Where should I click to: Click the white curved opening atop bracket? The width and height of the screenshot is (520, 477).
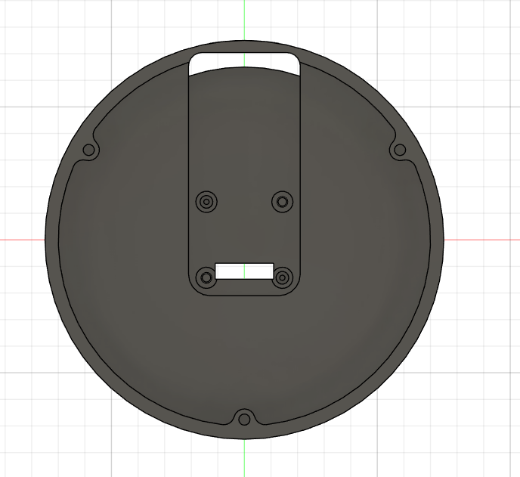point(243,62)
